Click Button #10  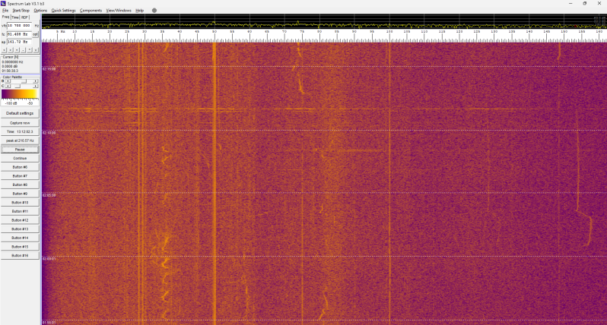[x=20, y=203]
